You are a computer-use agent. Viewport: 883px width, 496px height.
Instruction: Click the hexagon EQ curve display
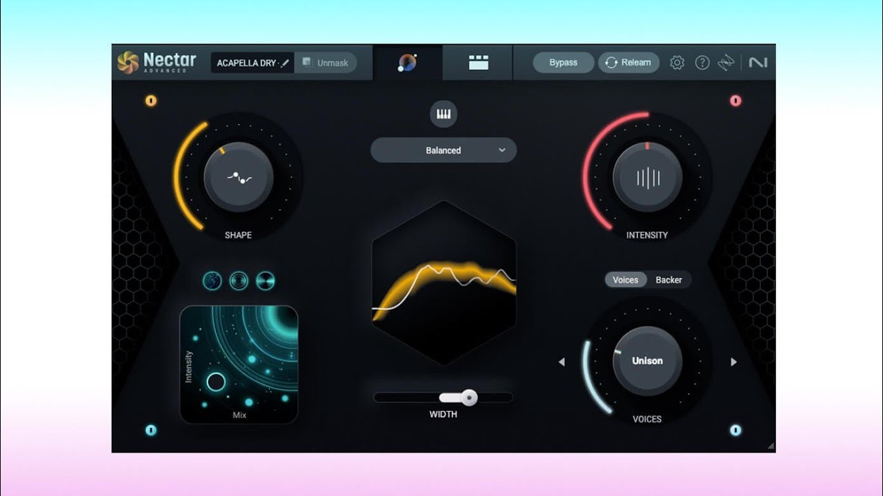click(444, 282)
